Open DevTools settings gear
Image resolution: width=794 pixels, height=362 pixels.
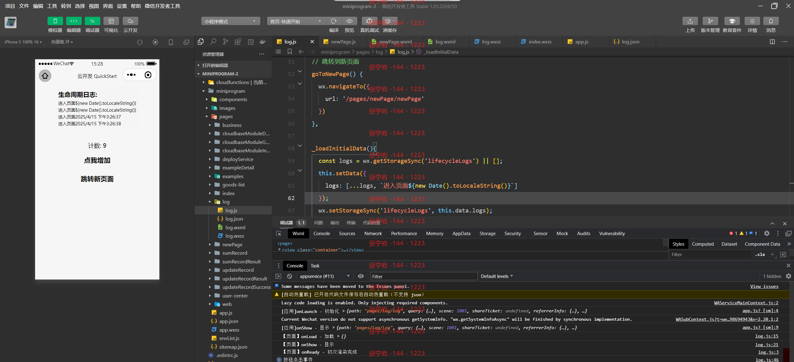(767, 233)
